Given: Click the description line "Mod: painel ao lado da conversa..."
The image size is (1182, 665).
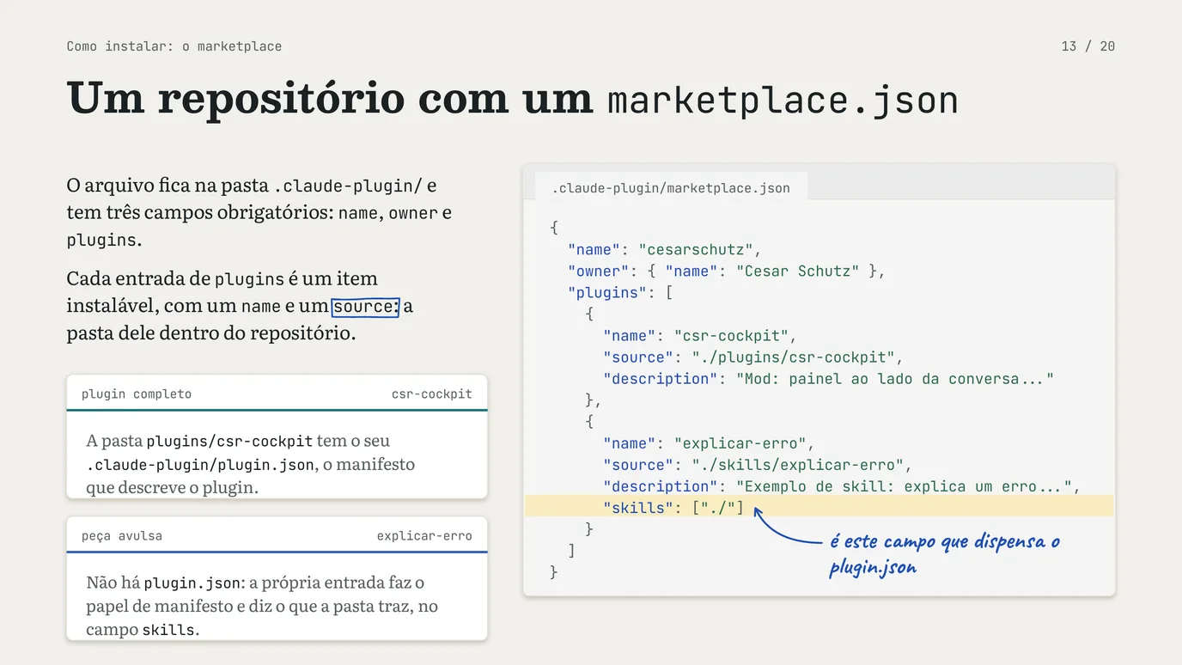Looking at the screenshot, I should point(828,379).
